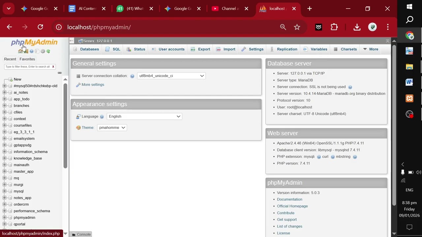Switch to the Export tab

tap(200, 49)
